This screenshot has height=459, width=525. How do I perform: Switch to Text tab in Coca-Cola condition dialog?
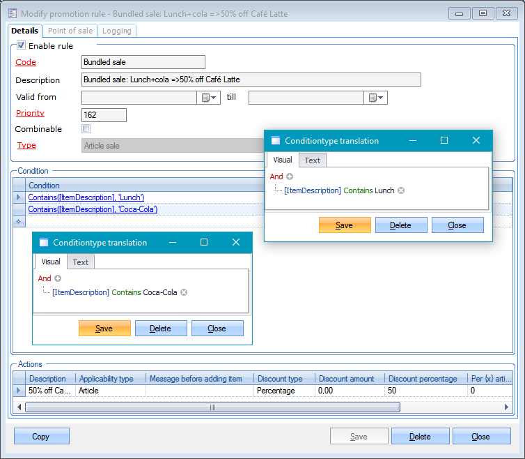(x=81, y=262)
